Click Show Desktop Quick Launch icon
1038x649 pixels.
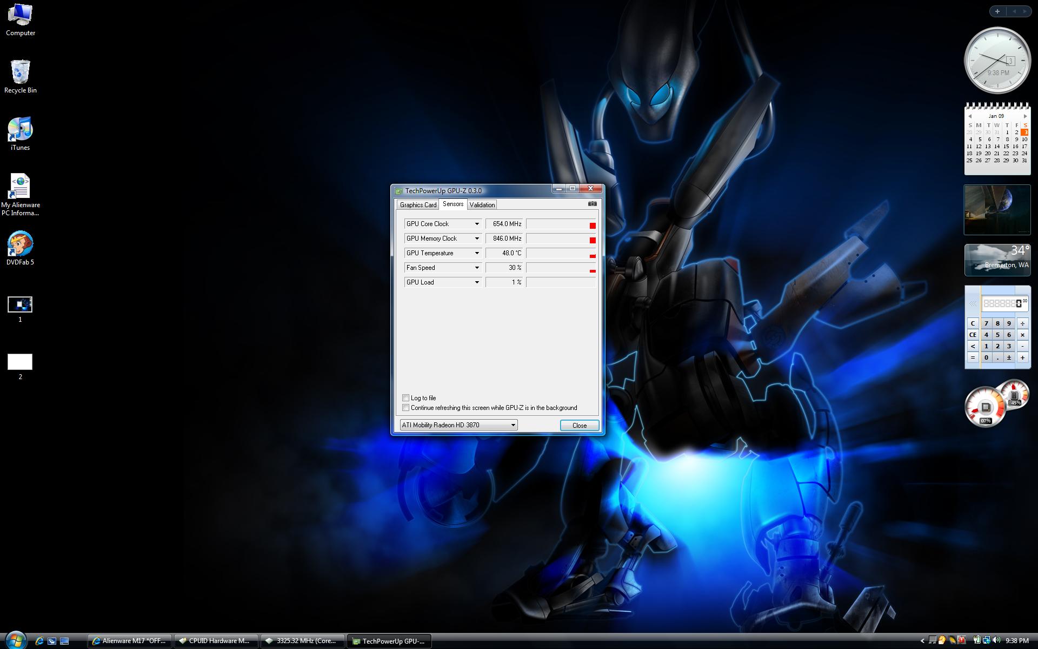click(x=64, y=641)
